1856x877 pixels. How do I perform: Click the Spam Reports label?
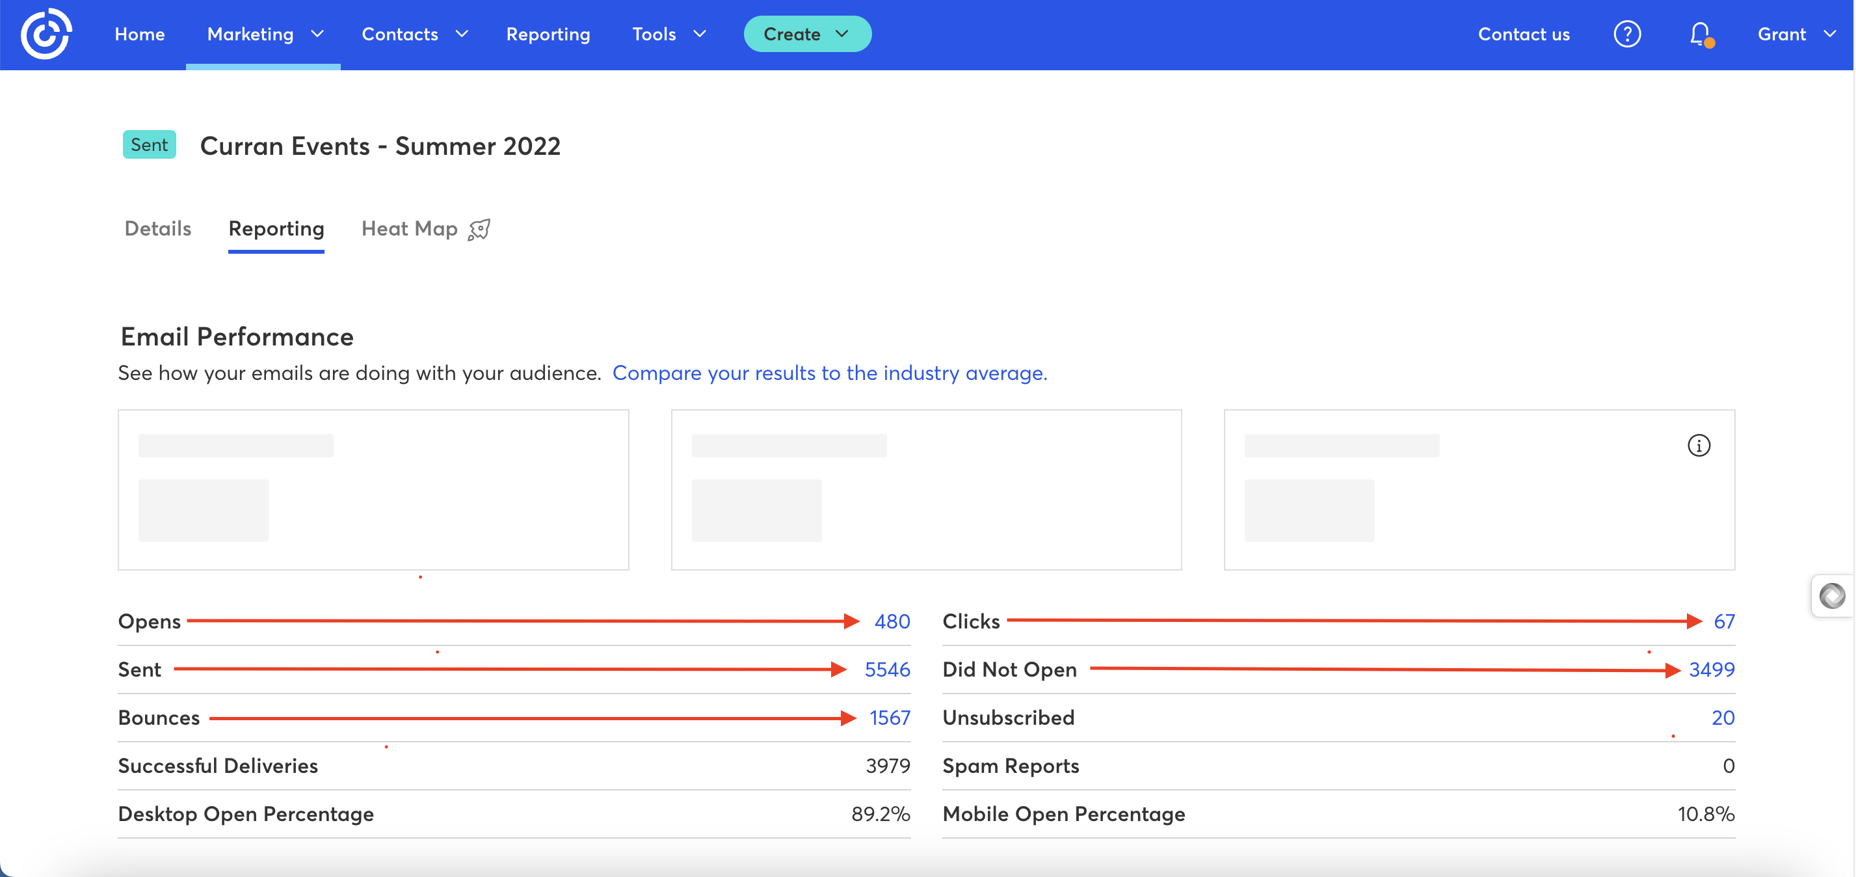click(x=1010, y=766)
